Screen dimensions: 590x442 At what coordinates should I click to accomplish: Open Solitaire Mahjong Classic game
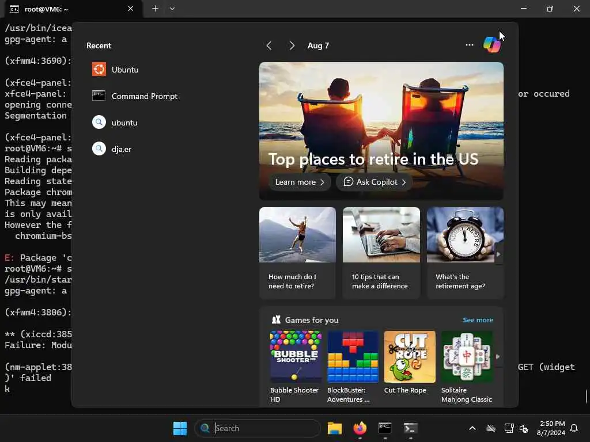pos(467,367)
